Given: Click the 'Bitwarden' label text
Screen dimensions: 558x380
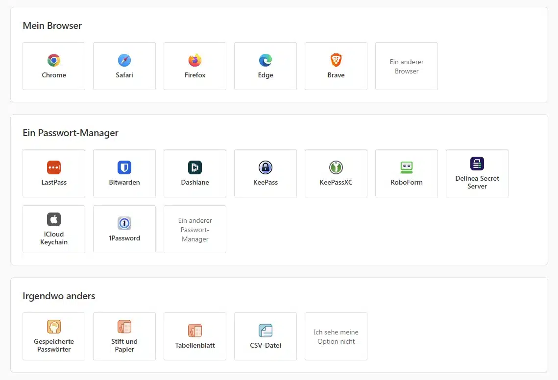Looking at the screenshot, I should [124, 182].
